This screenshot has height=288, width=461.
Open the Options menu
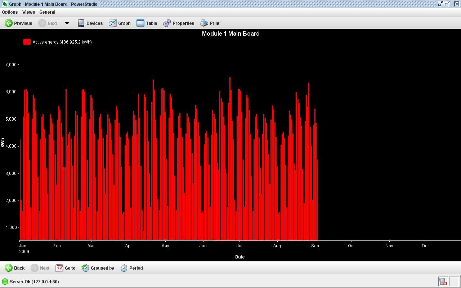coord(10,12)
